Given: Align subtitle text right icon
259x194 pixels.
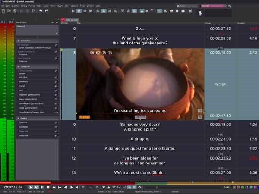Looking at the screenshot, I should pyautogui.click(x=85, y=11).
